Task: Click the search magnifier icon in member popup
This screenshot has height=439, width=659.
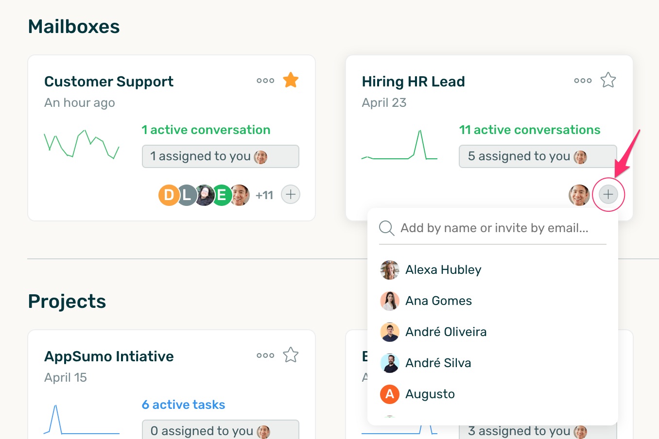Action: tap(386, 228)
